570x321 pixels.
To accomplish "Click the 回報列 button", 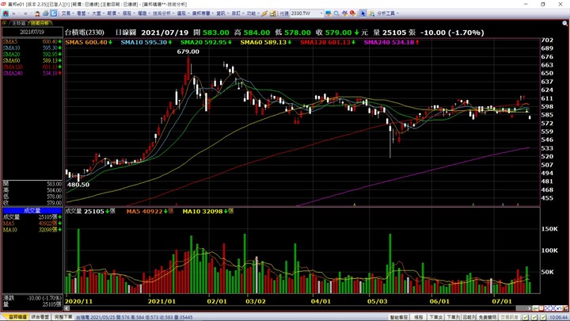I will tap(469, 317).
